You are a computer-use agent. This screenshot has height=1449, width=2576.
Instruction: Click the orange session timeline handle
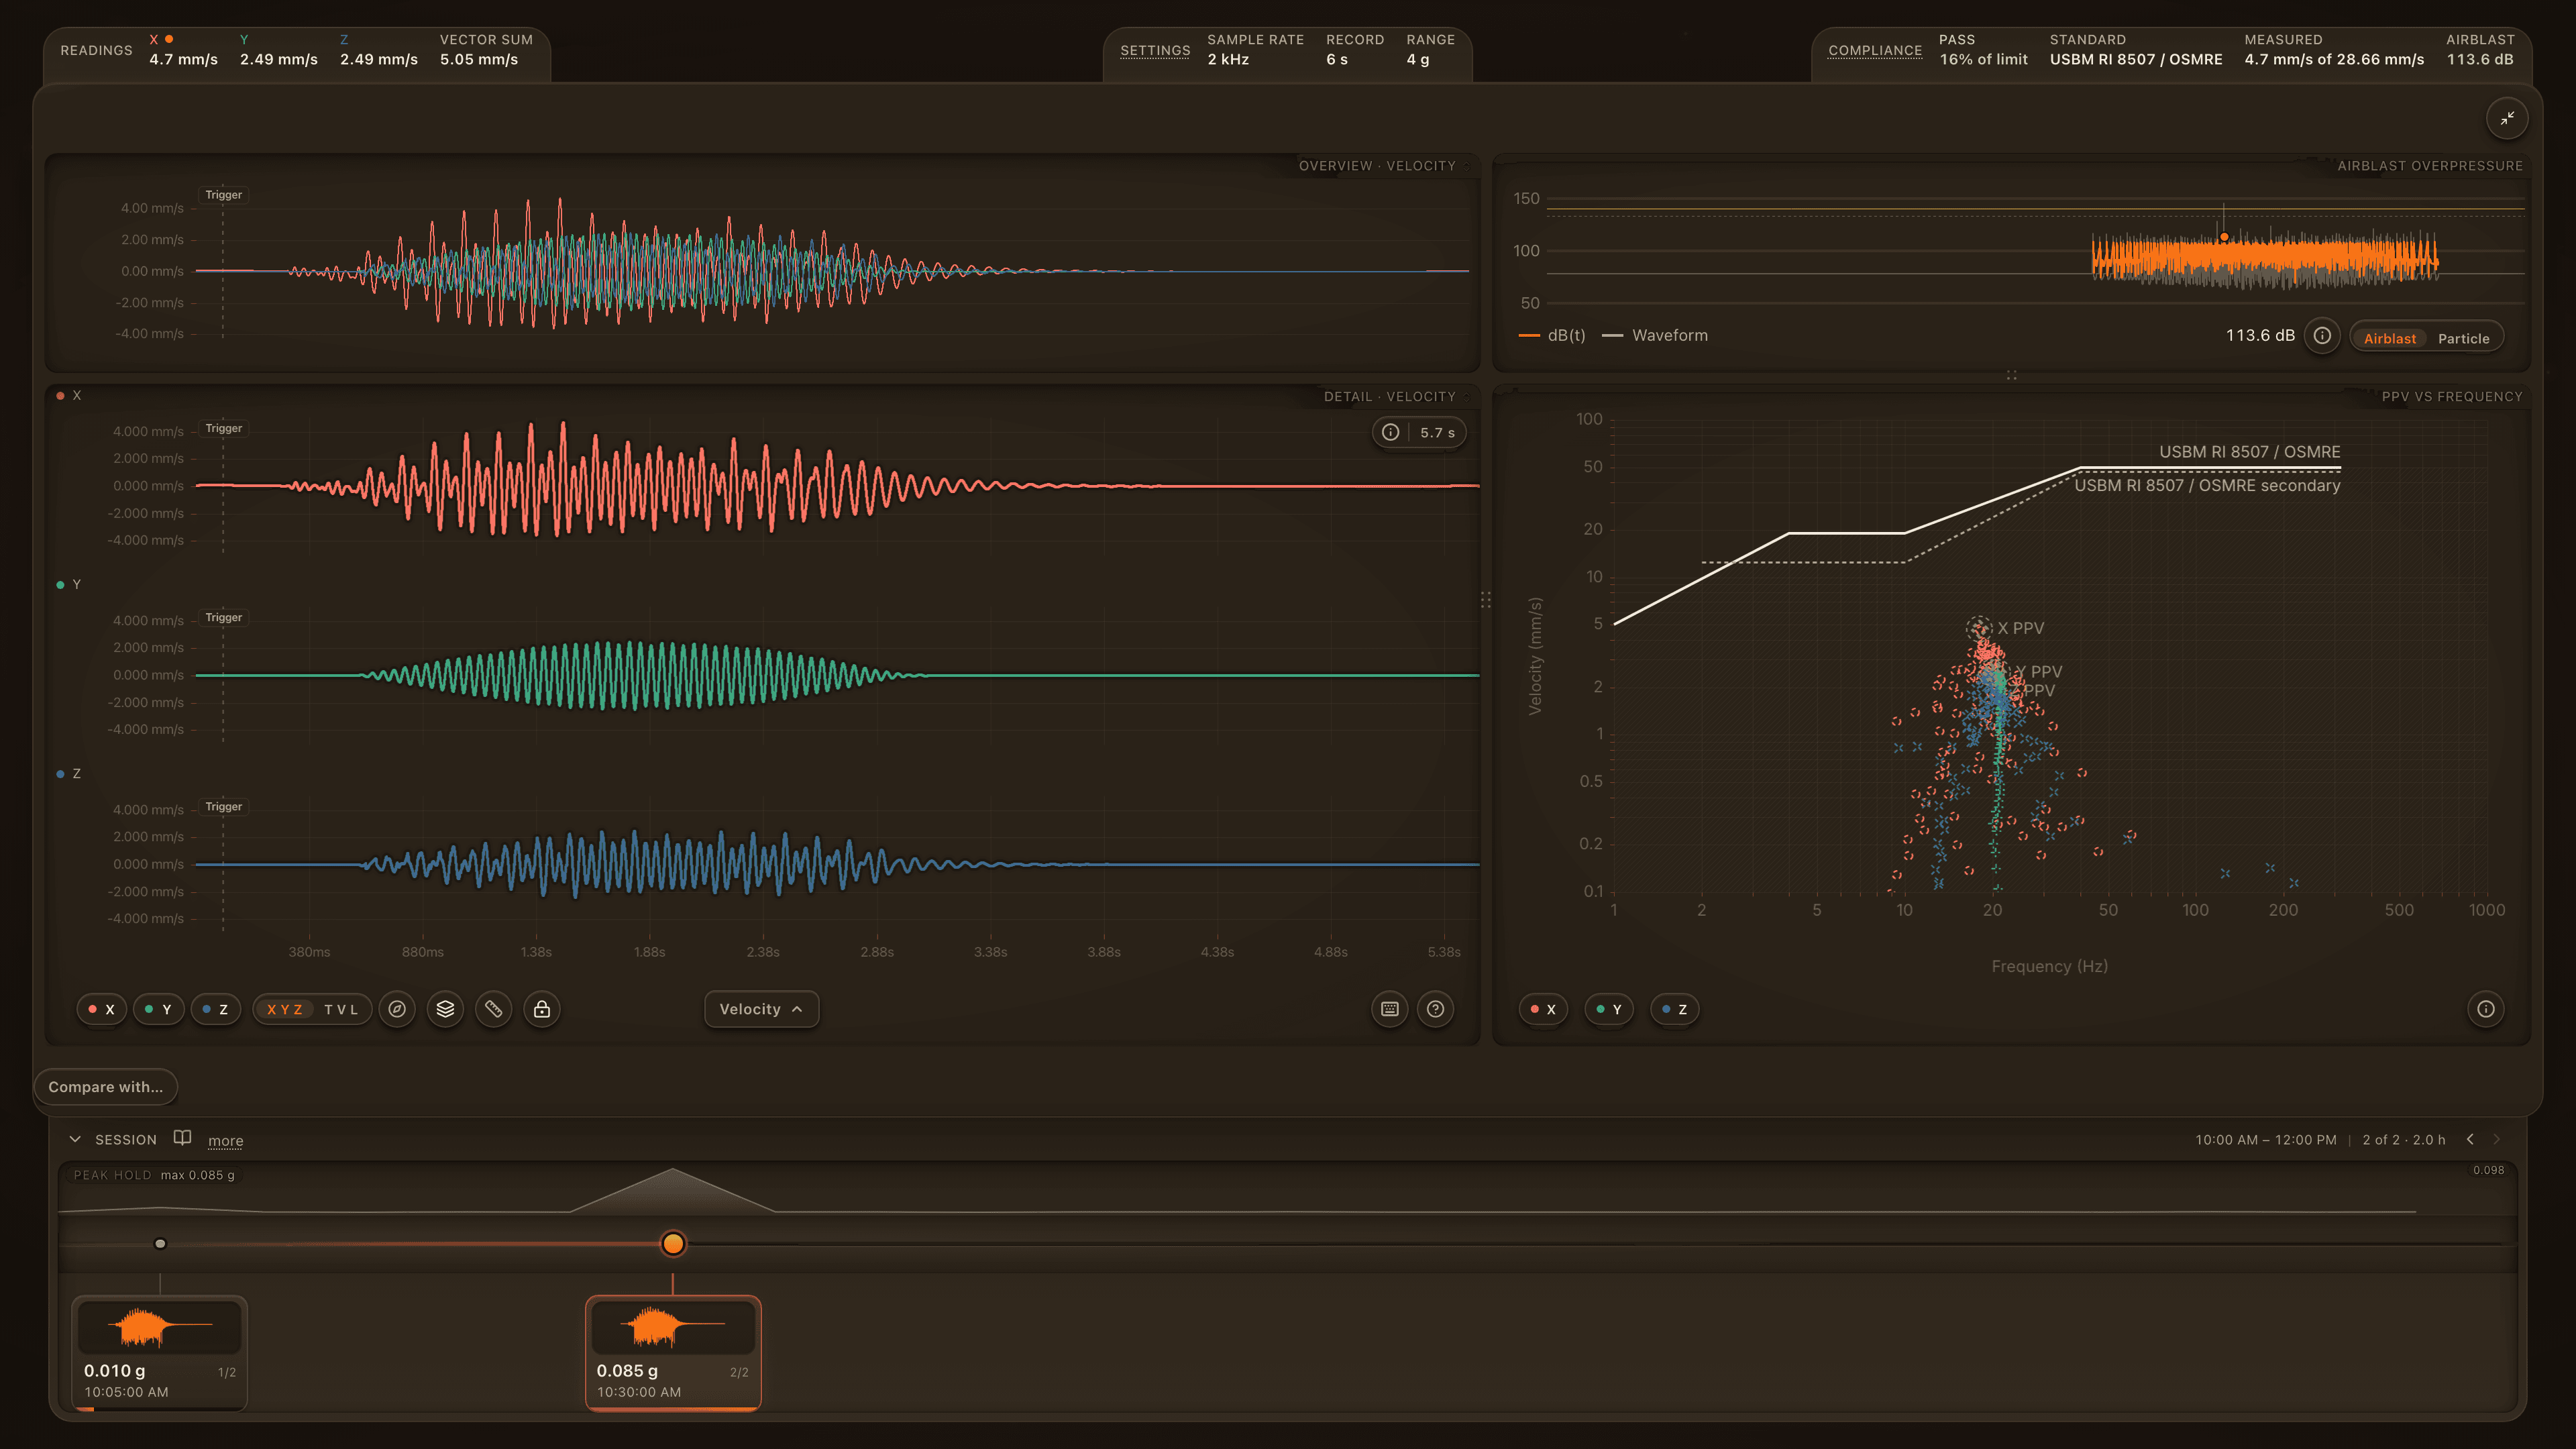pyautogui.click(x=673, y=1243)
